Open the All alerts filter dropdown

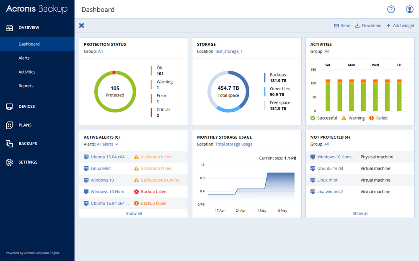(106, 144)
